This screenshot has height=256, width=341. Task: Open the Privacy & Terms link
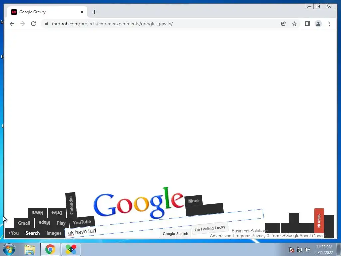(267, 236)
